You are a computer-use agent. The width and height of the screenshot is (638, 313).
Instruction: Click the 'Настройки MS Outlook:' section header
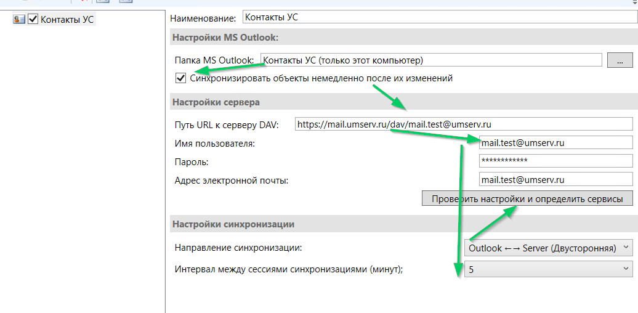[225, 38]
